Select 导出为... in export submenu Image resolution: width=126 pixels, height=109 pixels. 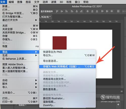(68, 55)
